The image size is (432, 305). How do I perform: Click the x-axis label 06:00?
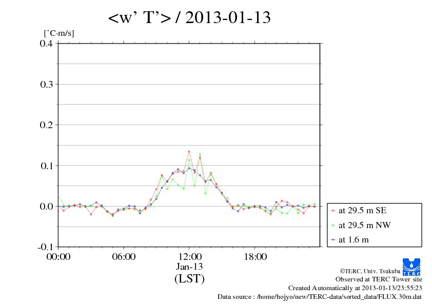(124, 257)
